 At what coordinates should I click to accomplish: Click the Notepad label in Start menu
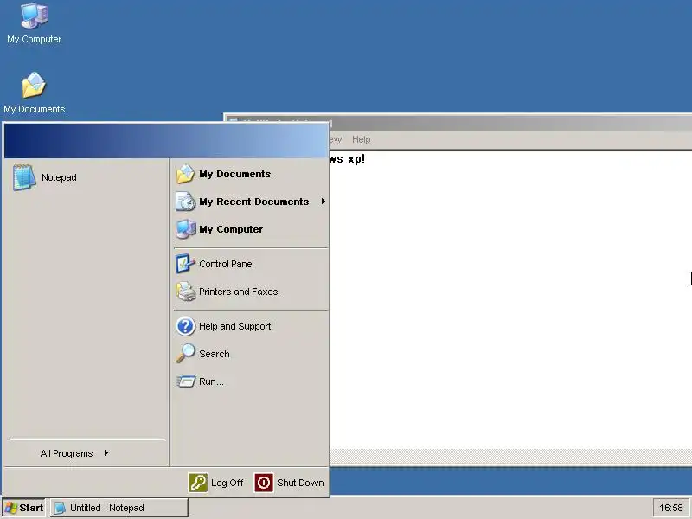(59, 177)
